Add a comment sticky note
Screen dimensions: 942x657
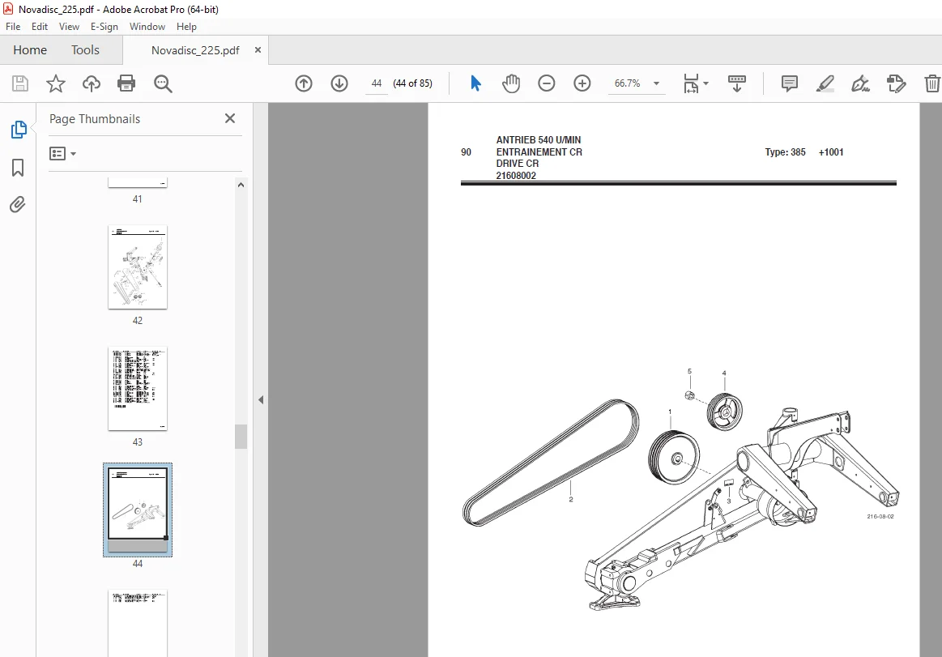click(x=790, y=83)
